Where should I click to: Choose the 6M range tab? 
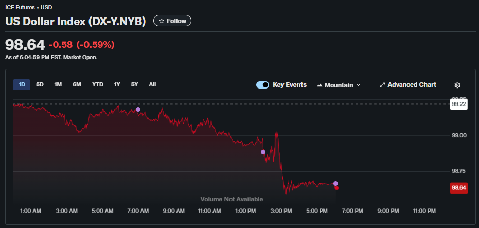(77, 84)
